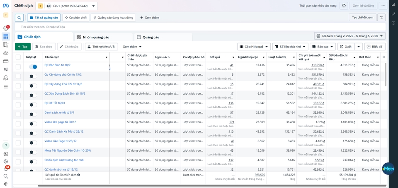
Task: Open the Kết quả column header arrow
Action: [233, 57]
